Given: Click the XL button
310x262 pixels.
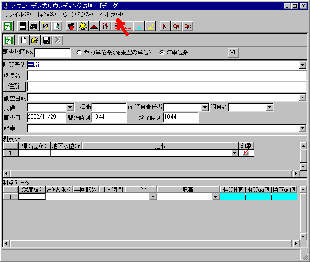Looking at the screenshot, I should pyautogui.click(x=233, y=52).
